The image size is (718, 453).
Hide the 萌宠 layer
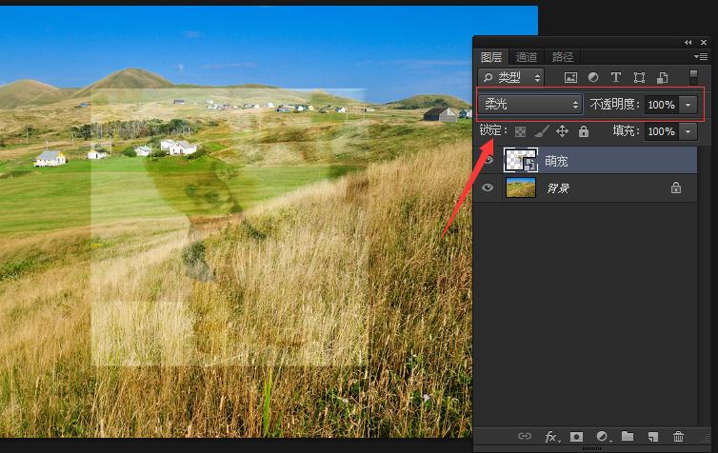point(489,162)
